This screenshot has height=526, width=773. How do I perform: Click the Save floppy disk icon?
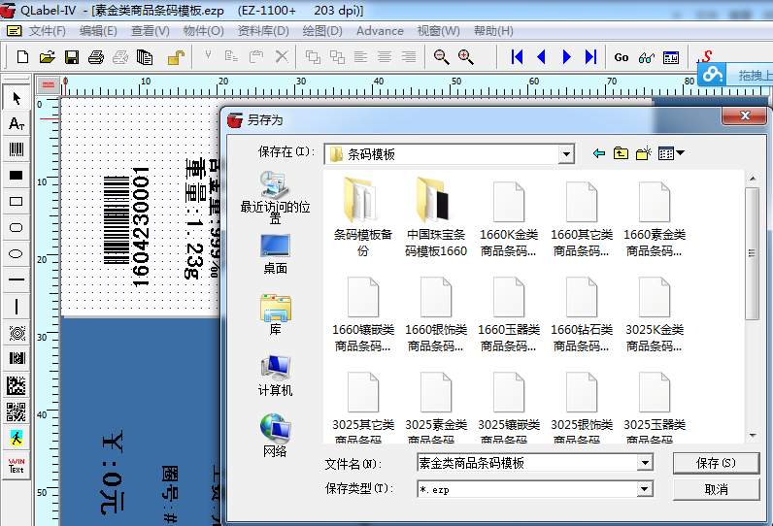(x=72, y=57)
